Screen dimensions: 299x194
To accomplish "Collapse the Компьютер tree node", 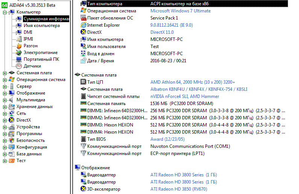I will (x=5, y=12).
